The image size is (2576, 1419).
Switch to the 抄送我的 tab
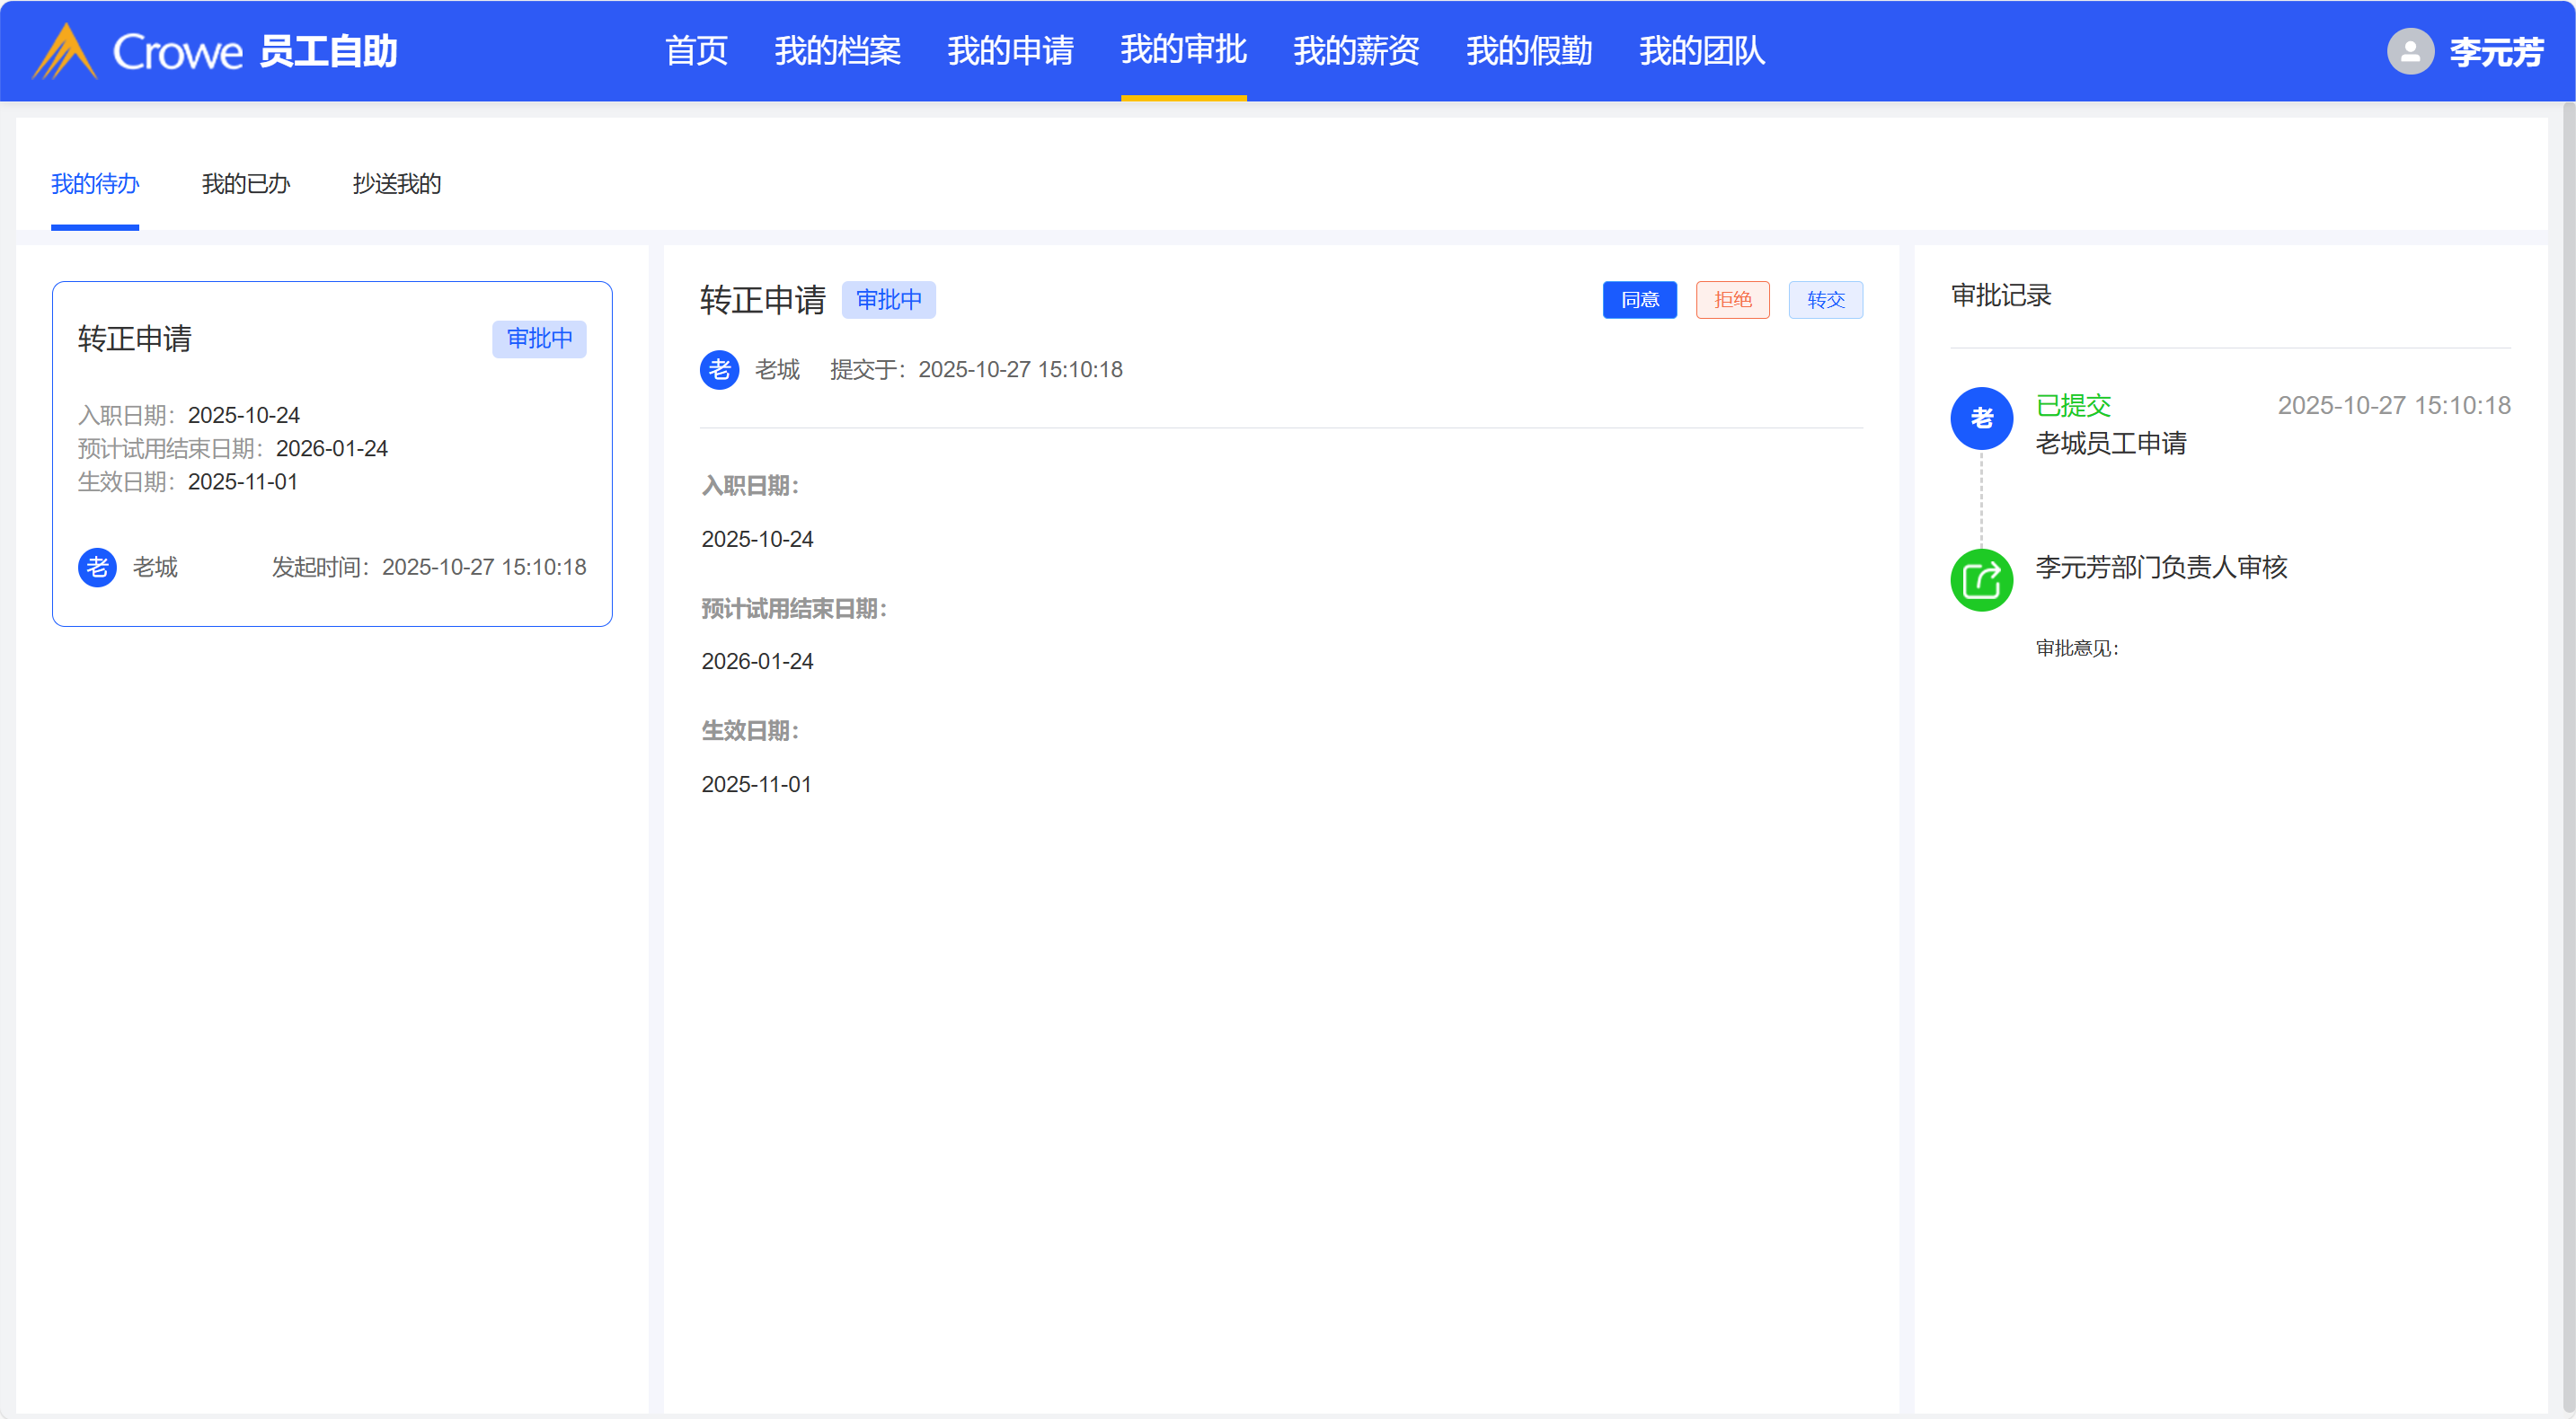pos(396,184)
